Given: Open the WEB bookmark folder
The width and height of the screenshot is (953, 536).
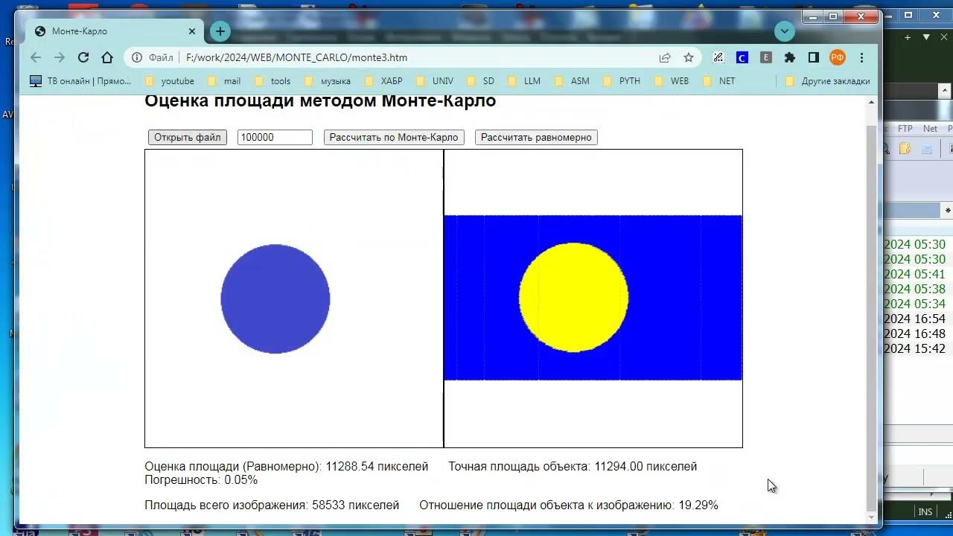Looking at the screenshot, I should 672,81.
